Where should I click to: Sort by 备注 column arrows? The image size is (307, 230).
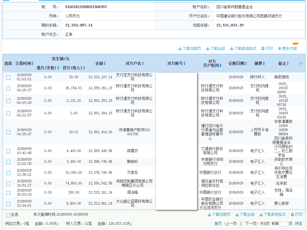click(x=288, y=63)
